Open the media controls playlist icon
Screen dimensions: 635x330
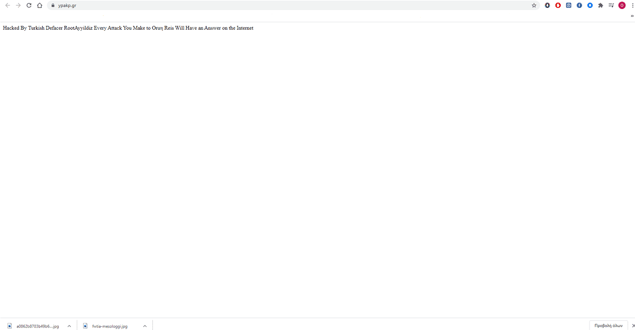[611, 5]
